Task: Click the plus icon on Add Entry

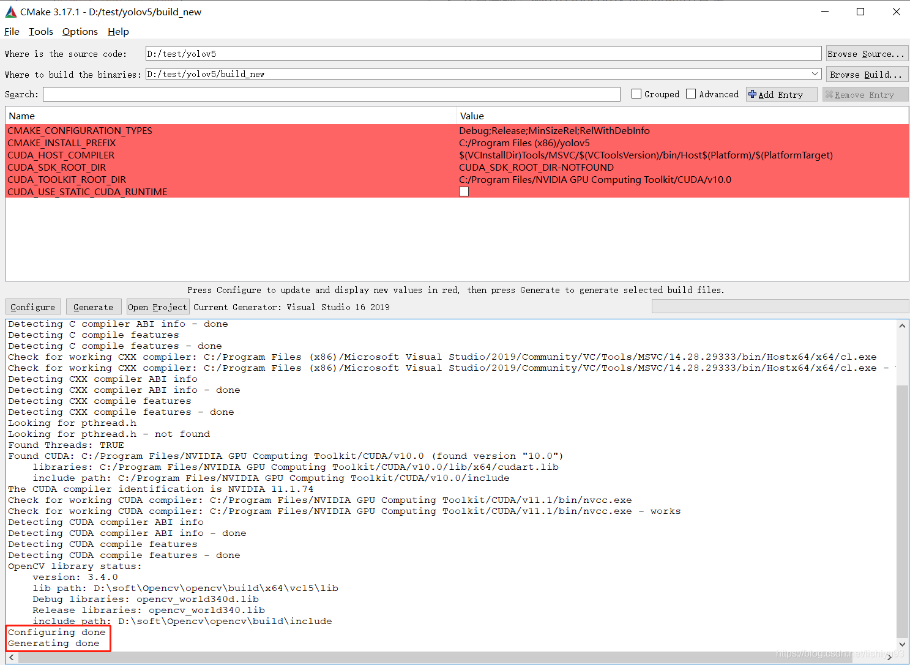Action: [753, 94]
